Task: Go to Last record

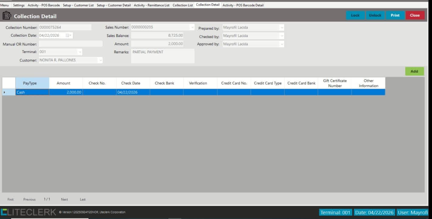Action: 83,199
